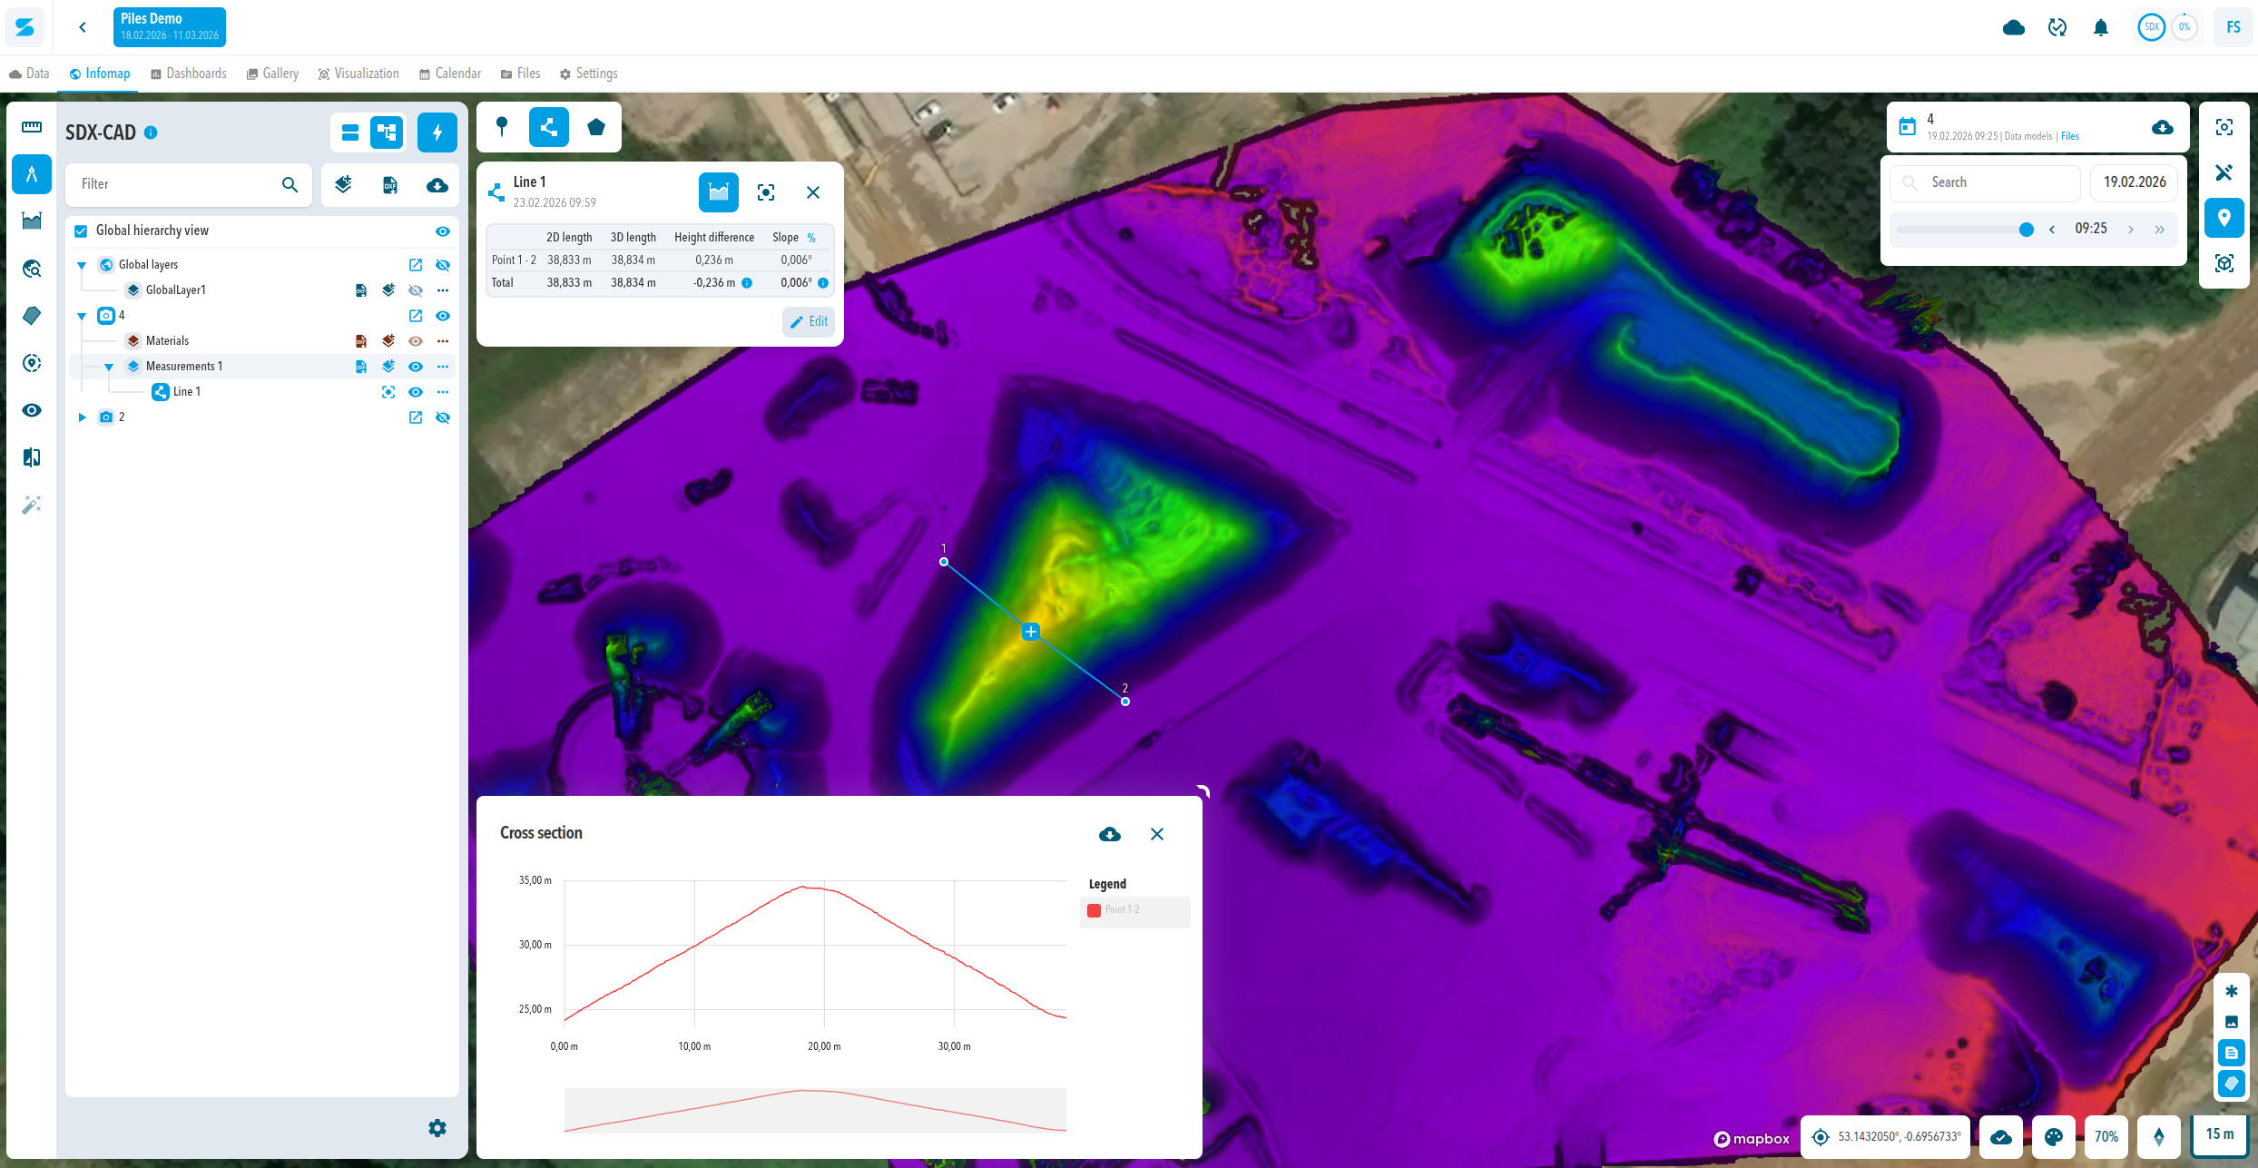Open the Files link in the data model card
This screenshot has height=1168, width=2258.
pyautogui.click(x=2070, y=136)
